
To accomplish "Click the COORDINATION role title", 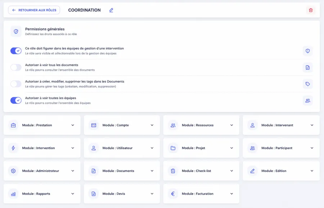I will (84, 10).
